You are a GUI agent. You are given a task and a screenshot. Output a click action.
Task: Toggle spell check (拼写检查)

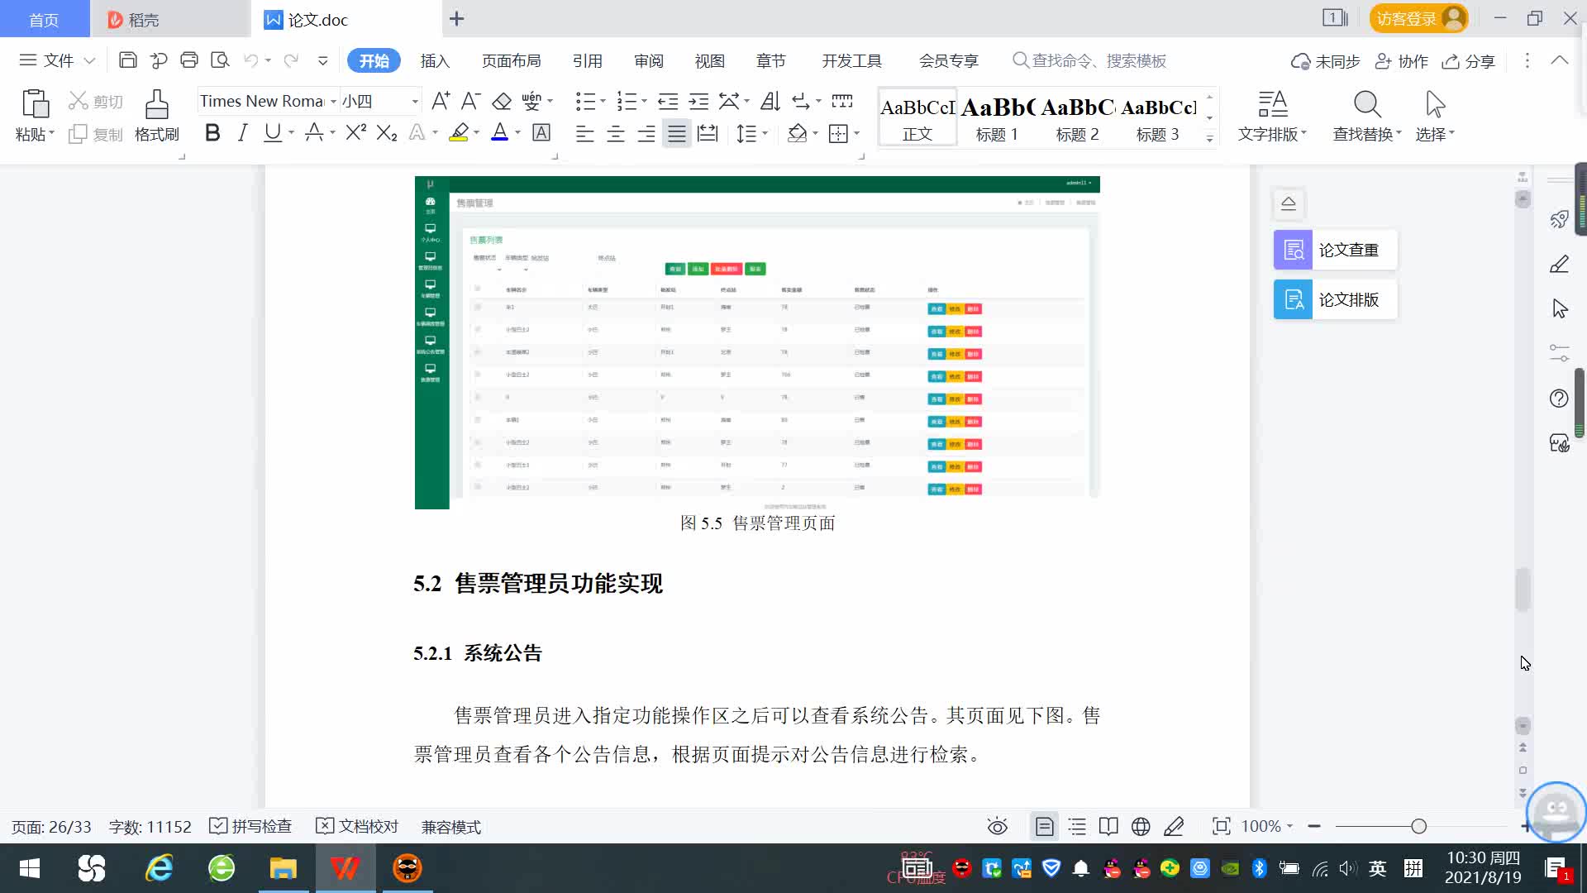click(251, 827)
